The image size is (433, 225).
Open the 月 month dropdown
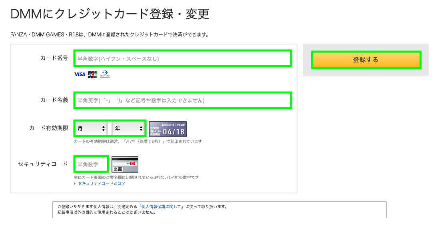91,129
